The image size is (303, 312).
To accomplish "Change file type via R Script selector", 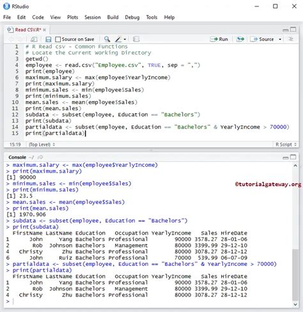I will coord(286,144).
